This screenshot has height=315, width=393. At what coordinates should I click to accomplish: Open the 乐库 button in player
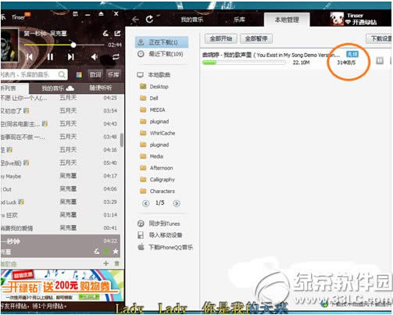click(x=113, y=75)
